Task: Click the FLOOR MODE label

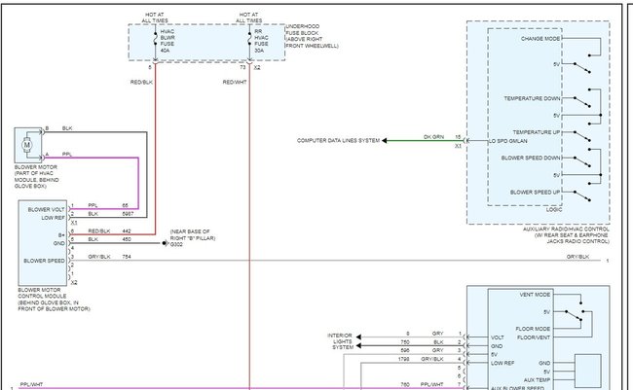Action: [533, 329]
